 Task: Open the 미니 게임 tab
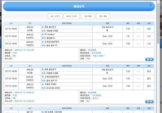pos(103,16)
